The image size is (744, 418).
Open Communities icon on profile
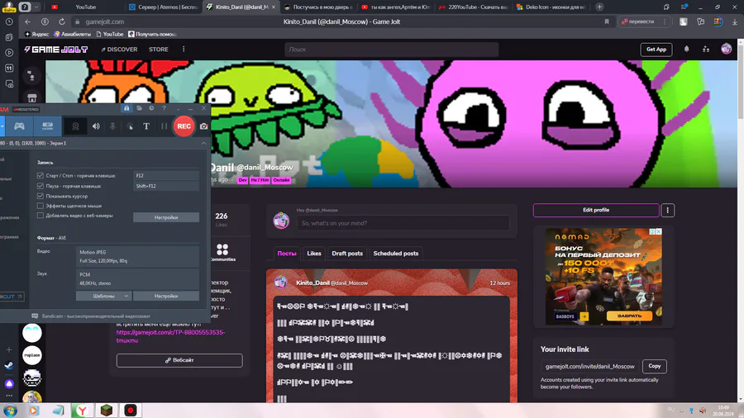point(222,252)
